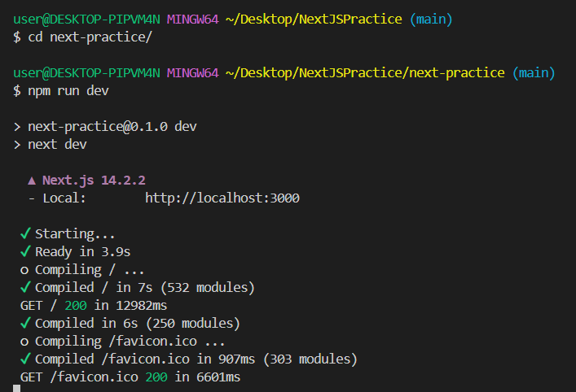Click the 'npm run dev' command text
Viewport: 576px width, 392px height.
[68, 91]
